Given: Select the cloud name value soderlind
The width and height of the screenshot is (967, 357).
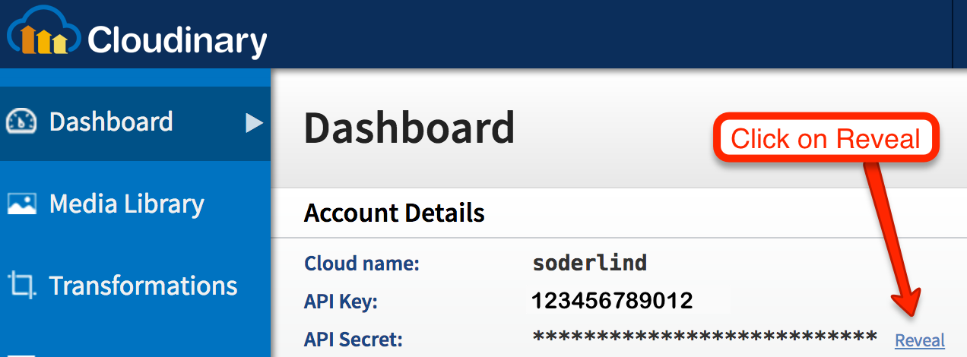Looking at the screenshot, I should click(590, 264).
